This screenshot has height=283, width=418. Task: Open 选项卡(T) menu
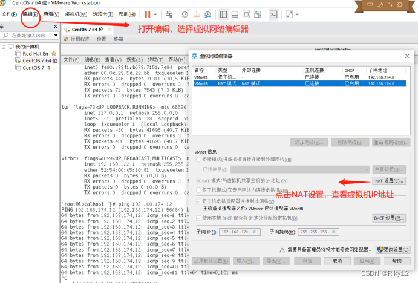[103, 14]
